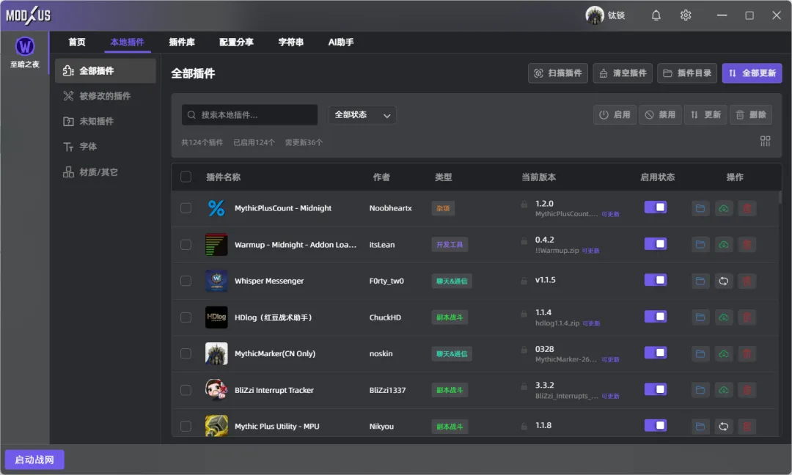Click the 清空插件 button
The height and width of the screenshot is (475, 792).
[x=623, y=73]
